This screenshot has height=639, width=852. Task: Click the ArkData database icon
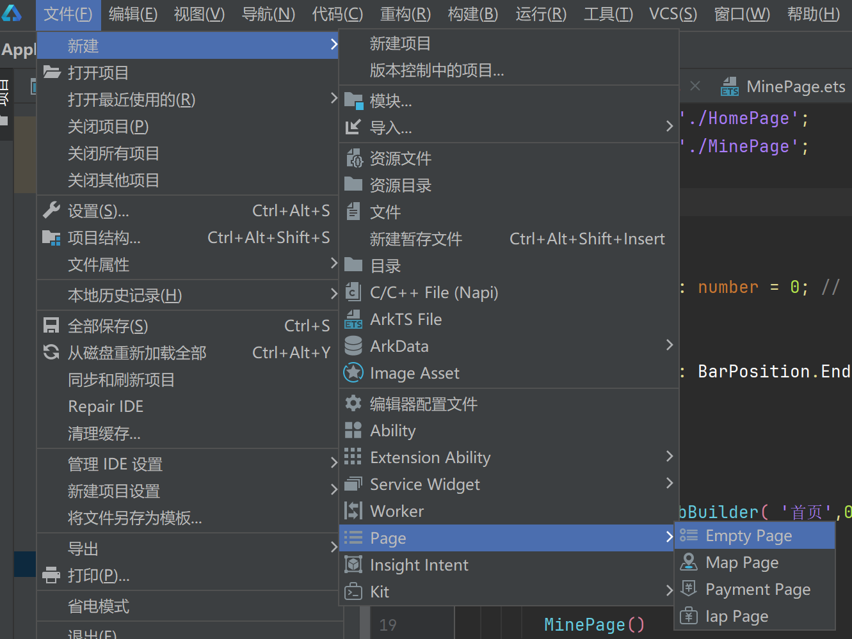coord(353,345)
